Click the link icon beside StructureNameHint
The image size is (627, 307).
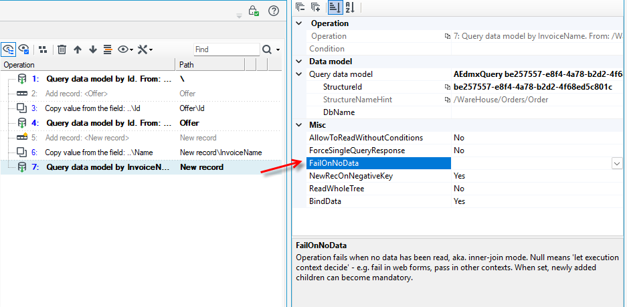click(448, 100)
